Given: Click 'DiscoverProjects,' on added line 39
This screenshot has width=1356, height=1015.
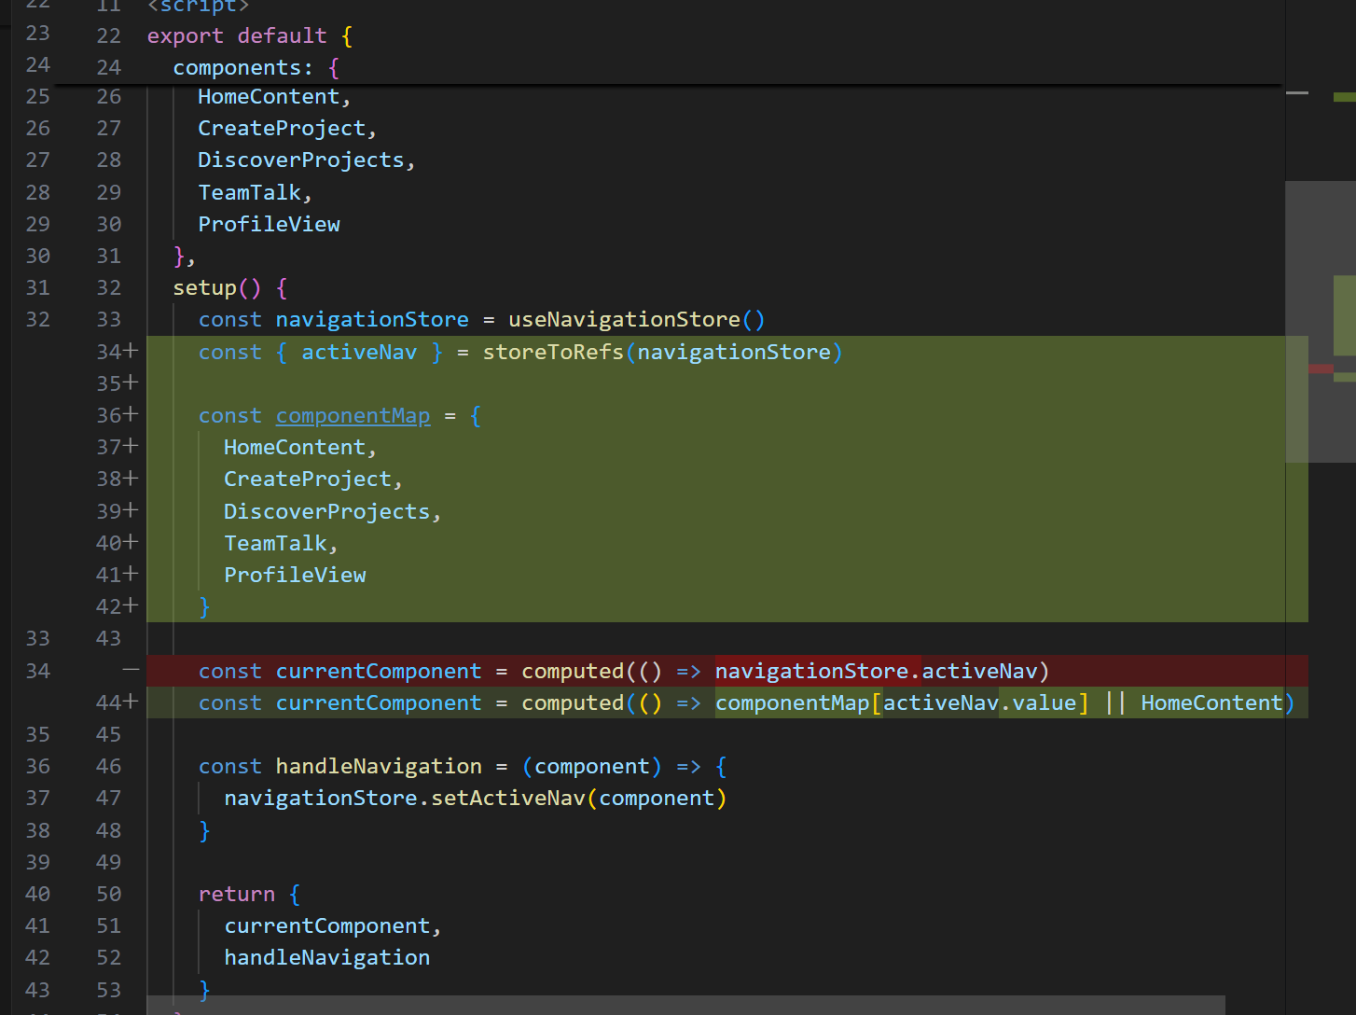Looking at the screenshot, I should (x=333, y=512).
